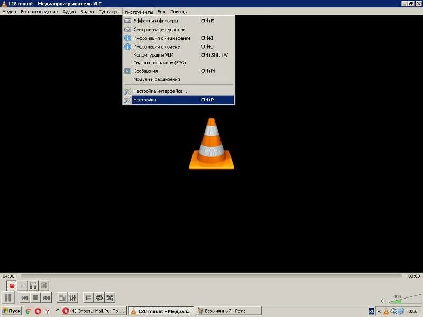Switch to Ответы Mail.Ru taskbar window
The width and height of the screenshot is (423, 317).
pos(94,311)
